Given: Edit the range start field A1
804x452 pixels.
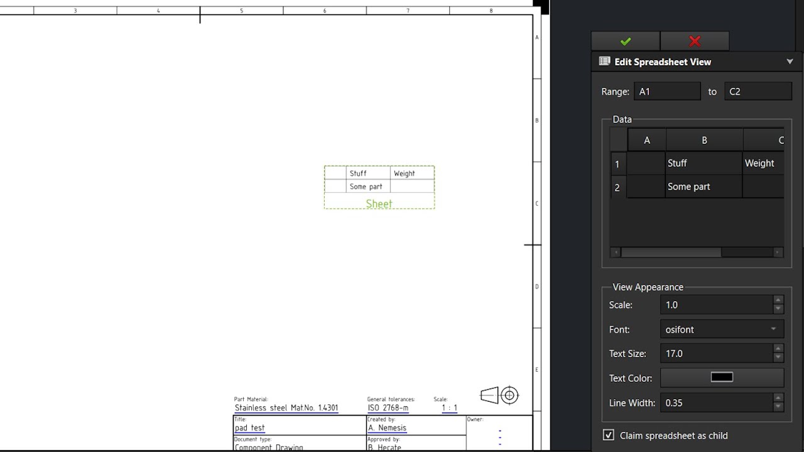Looking at the screenshot, I should (667, 91).
